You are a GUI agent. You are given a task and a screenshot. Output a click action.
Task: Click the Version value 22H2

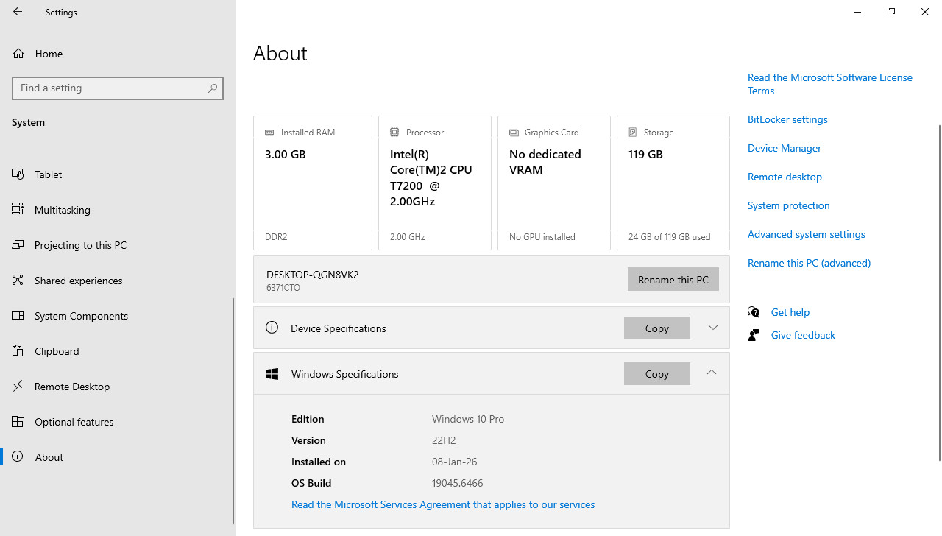point(444,440)
